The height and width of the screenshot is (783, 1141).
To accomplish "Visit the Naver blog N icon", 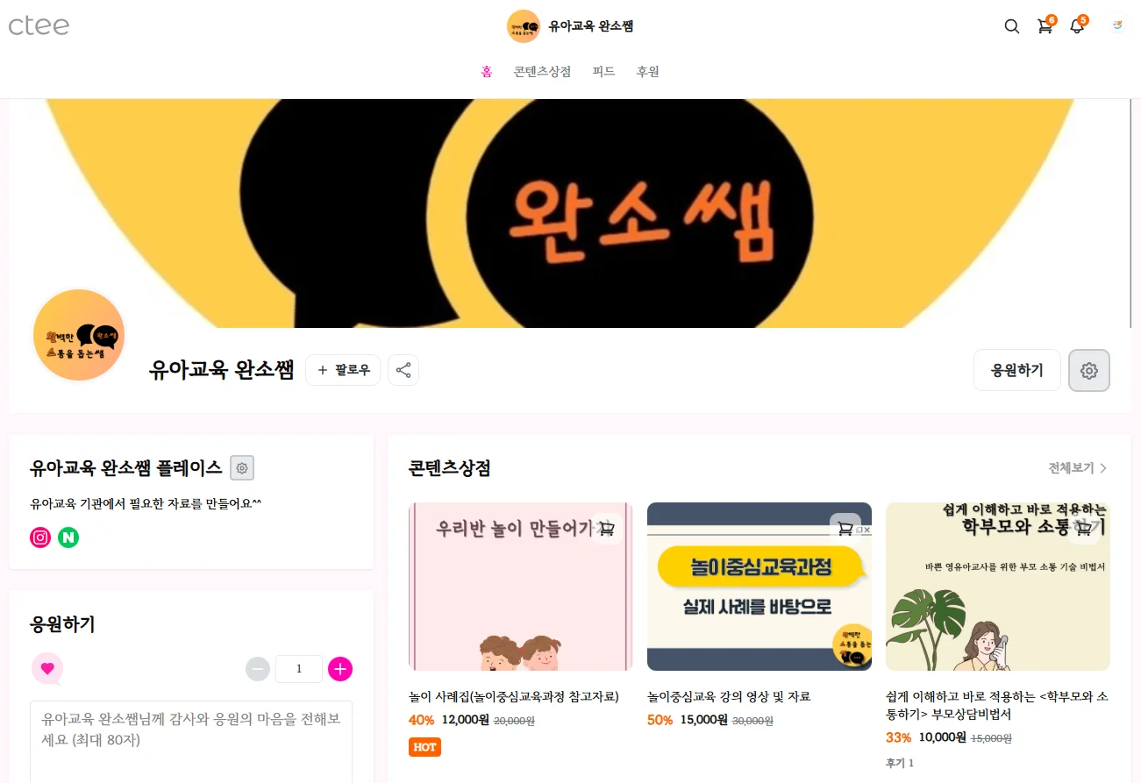I will click(x=68, y=537).
